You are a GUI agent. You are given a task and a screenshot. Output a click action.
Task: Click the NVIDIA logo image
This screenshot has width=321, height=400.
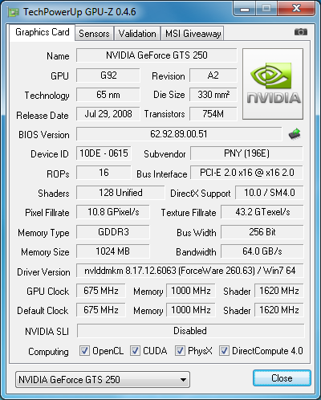[273, 84]
